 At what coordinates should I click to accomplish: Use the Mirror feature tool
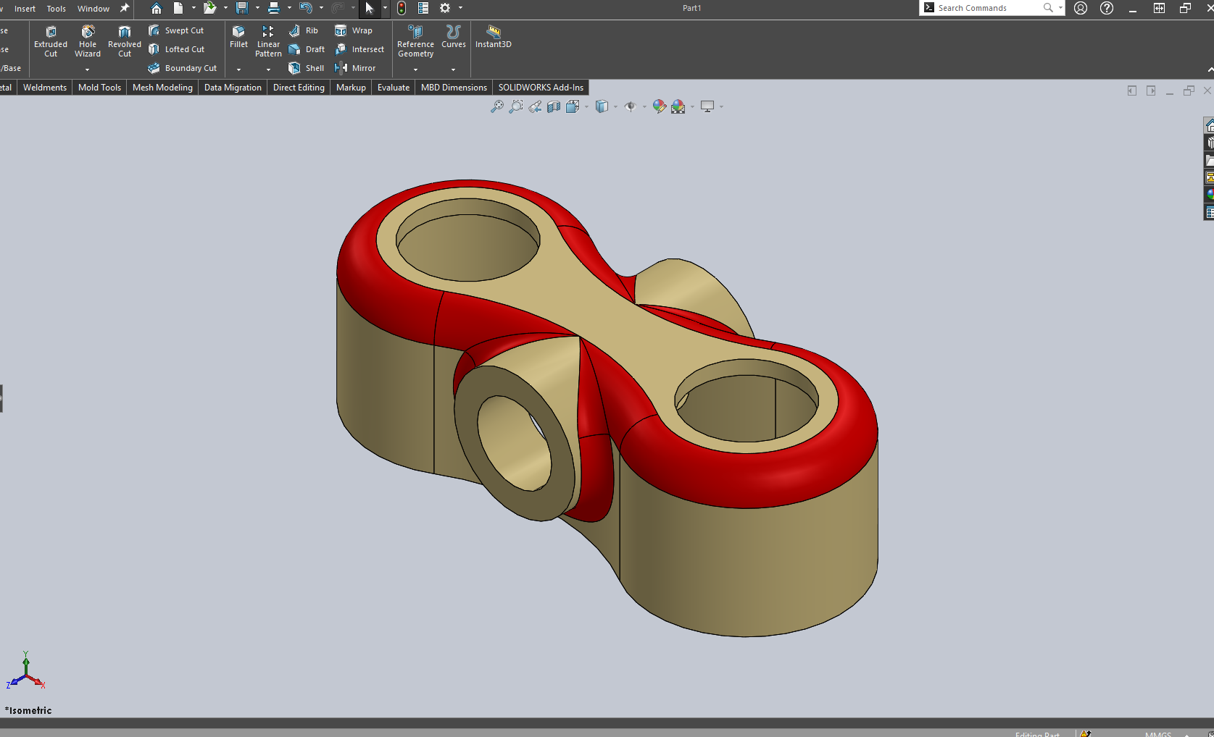(355, 68)
